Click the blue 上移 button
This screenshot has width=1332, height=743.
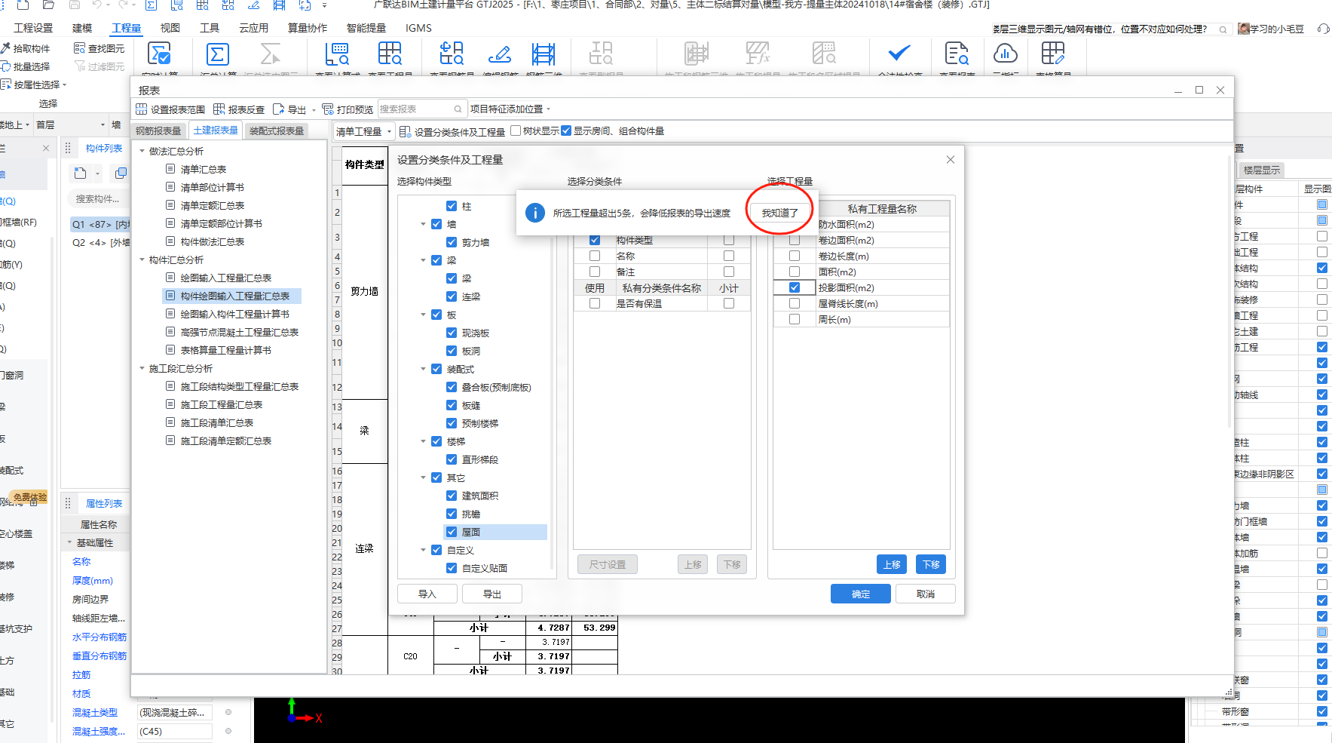pyautogui.click(x=892, y=564)
